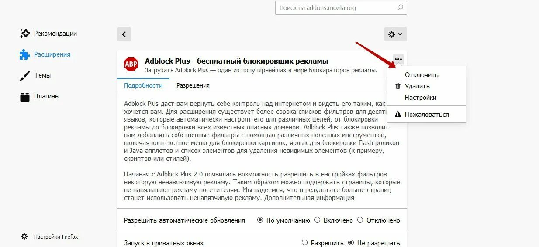Click the back arrow button
539x247 pixels.
tap(124, 34)
